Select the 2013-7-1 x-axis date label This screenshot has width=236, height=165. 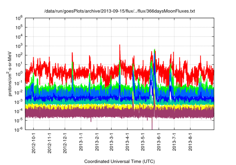(174, 142)
